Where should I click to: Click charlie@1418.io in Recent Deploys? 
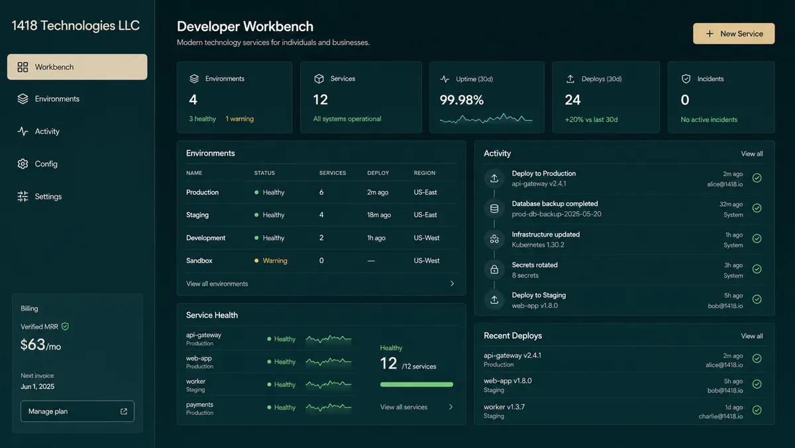click(x=721, y=416)
